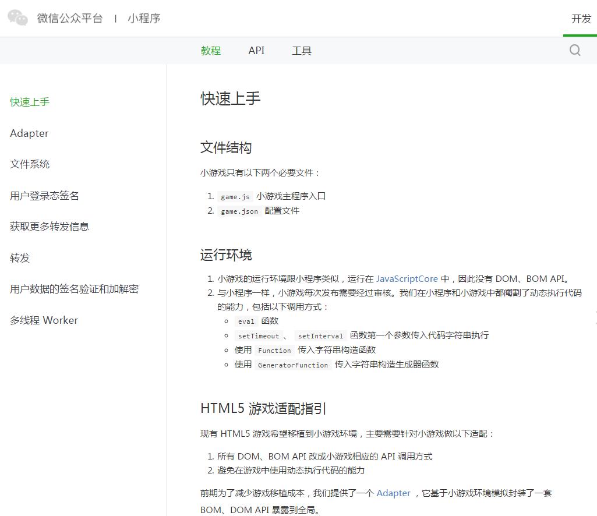Open the 转发 sidebar entry
This screenshot has height=516, width=597.
(20, 258)
